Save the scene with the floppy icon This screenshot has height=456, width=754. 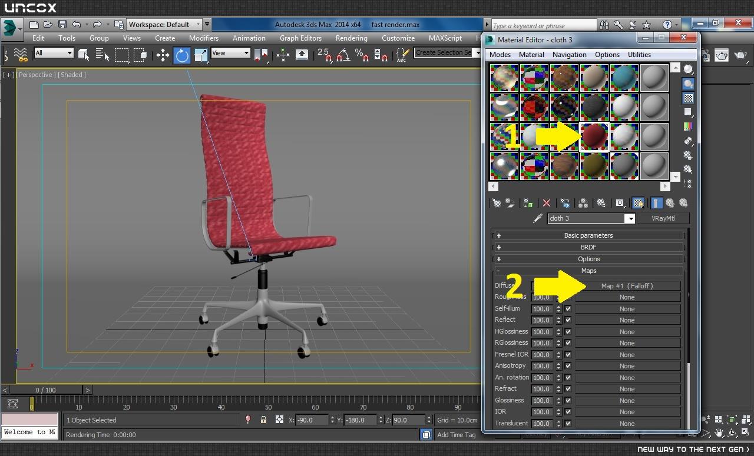62,25
